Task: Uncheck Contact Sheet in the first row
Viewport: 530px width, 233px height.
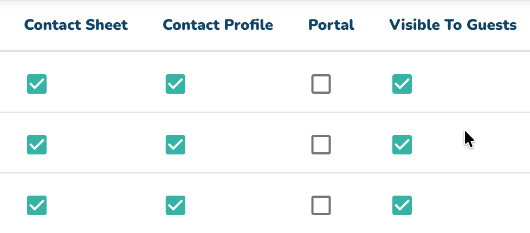Action: pos(37,84)
